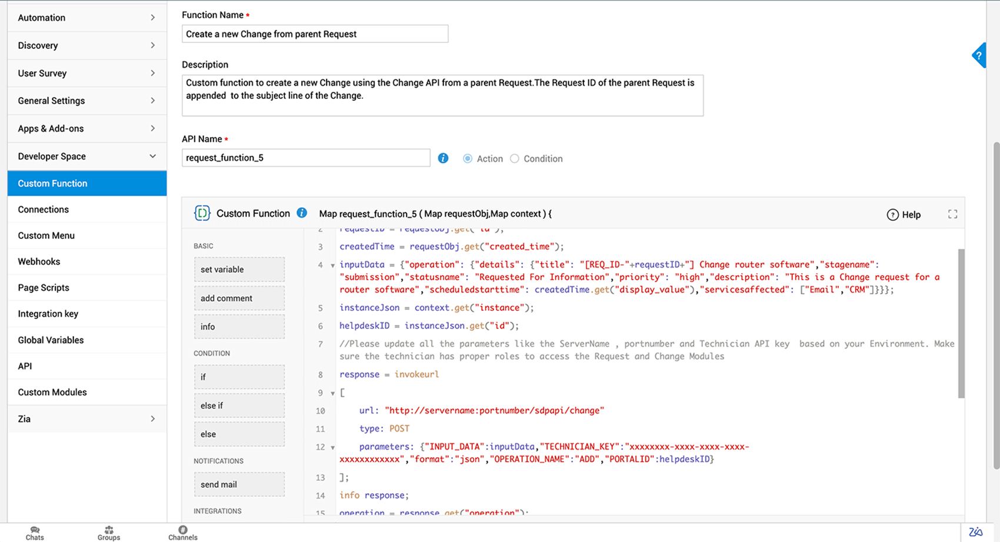Image resolution: width=1000 pixels, height=542 pixels.
Task: Launch the Zia assistant icon
Action: click(976, 532)
